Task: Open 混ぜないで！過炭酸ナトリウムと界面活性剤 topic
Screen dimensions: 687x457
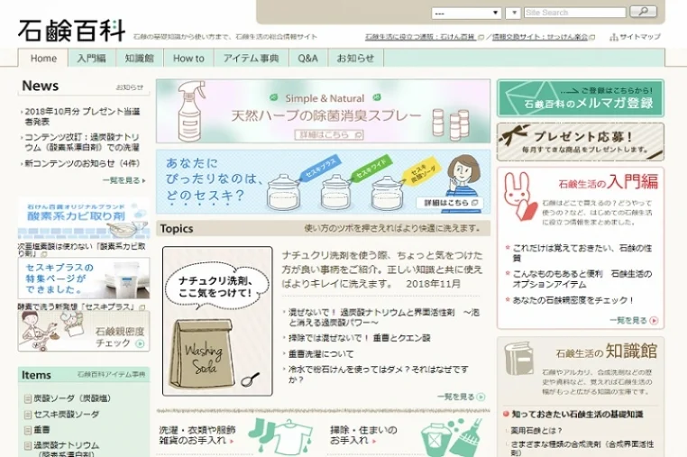Action: (x=384, y=317)
